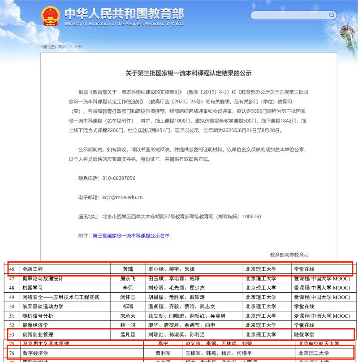Click instructor name 贾利军 in row 76
This screenshot has width=358, height=362.
(163, 353)
